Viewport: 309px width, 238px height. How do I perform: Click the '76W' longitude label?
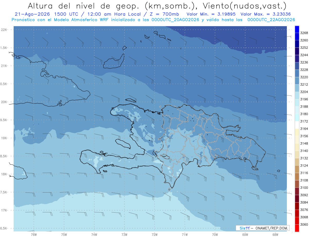34,234
